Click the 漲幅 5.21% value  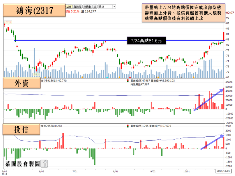[73, 11]
